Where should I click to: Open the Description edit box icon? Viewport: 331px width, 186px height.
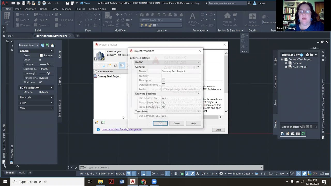click(x=163, y=80)
